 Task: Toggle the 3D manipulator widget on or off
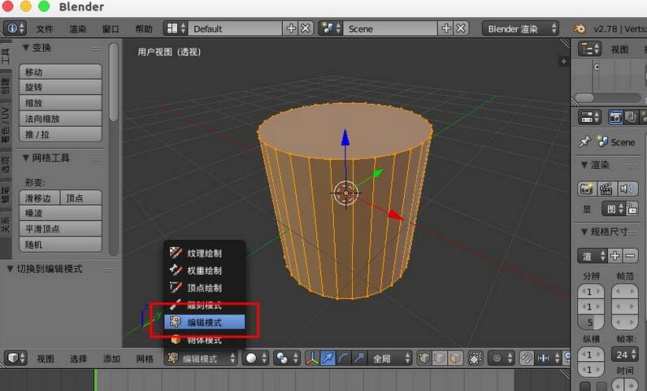(x=312, y=358)
